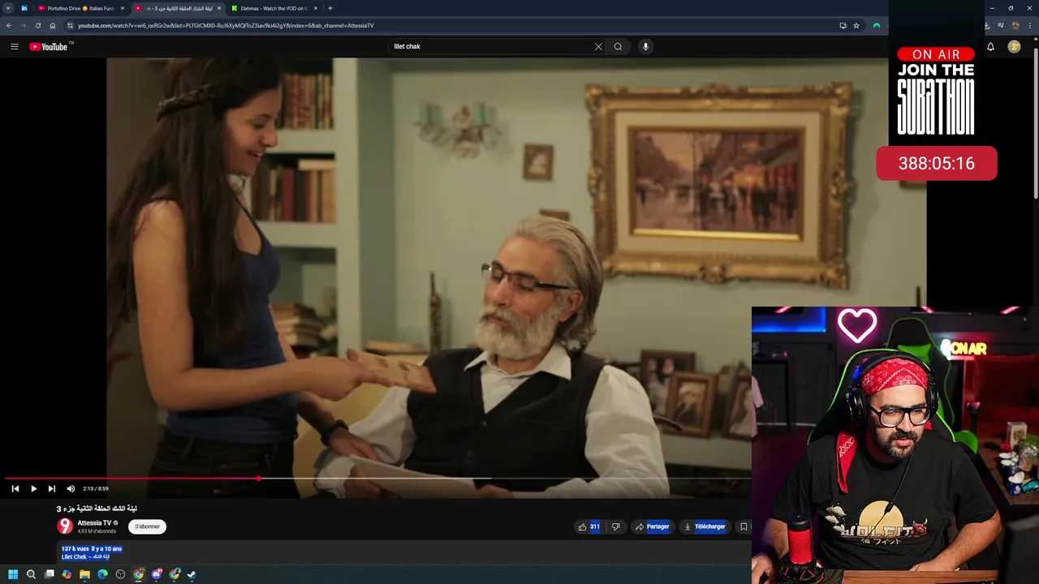Open the Attessia TV channel avatar
Image resolution: width=1039 pixels, height=584 pixels.
pos(65,526)
